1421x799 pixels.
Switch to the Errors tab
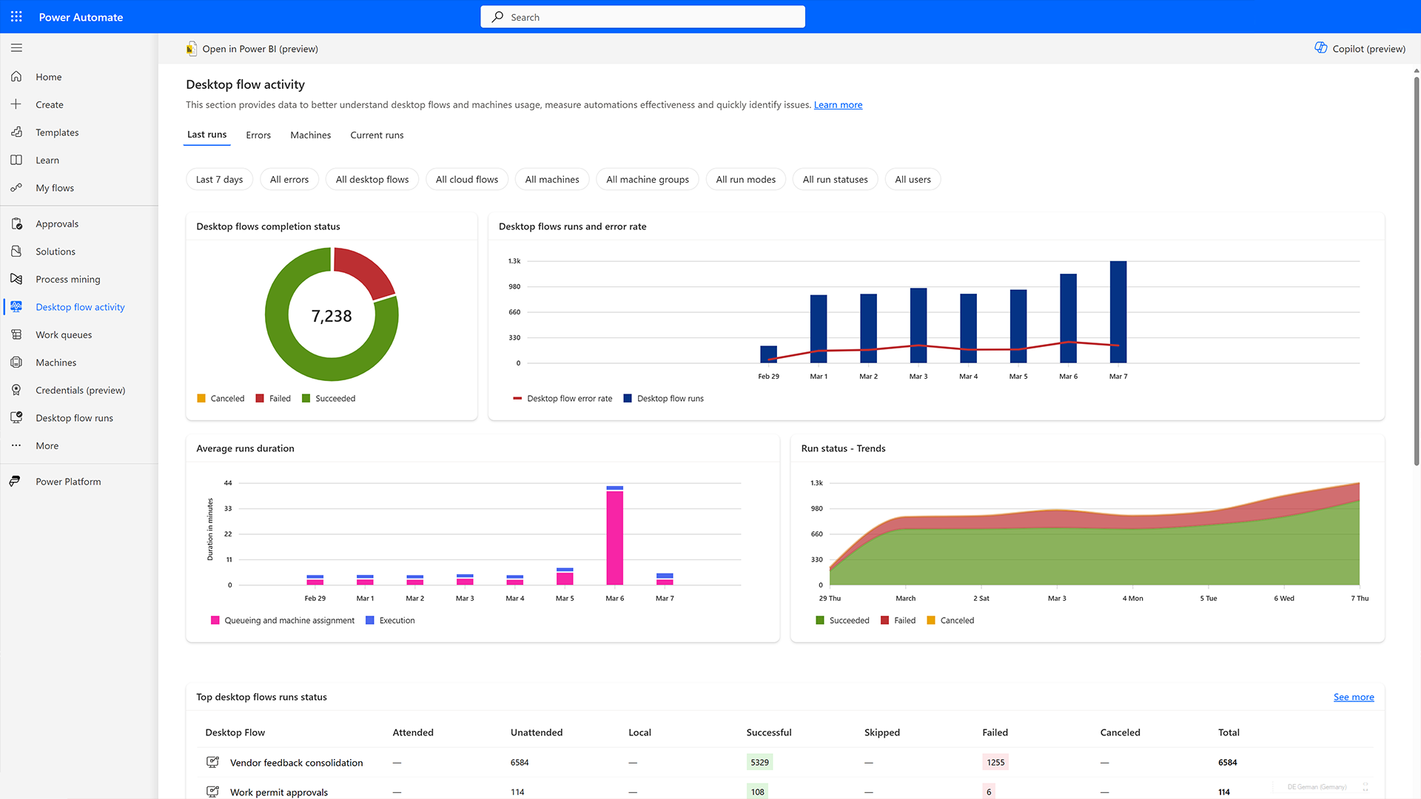pyautogui.click(x=258, y=135)
